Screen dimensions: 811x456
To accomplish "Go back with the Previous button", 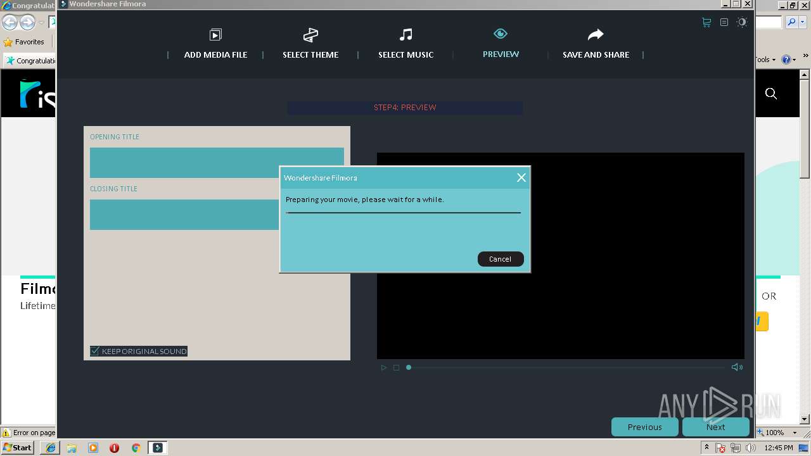I will 645,427.
